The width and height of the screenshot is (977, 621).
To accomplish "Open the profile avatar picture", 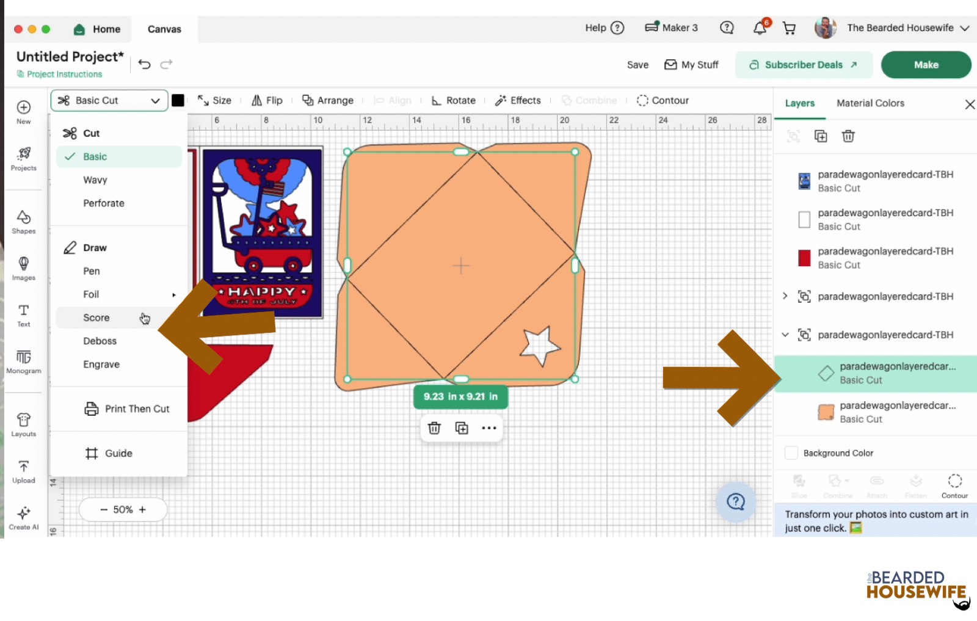I will point(826,28).
